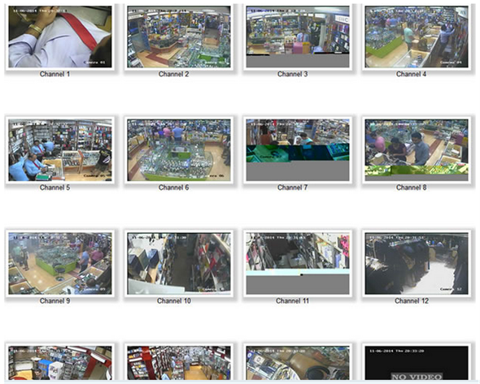Click the 'Channel 1' label
The height and width of the screenshot is (384, 480).
55,74
